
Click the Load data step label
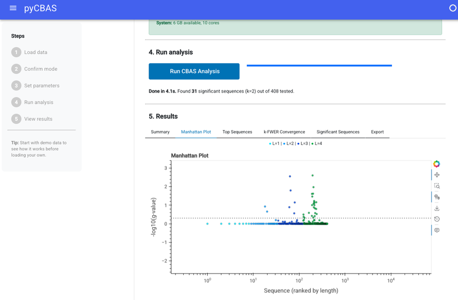pos(36,52)
